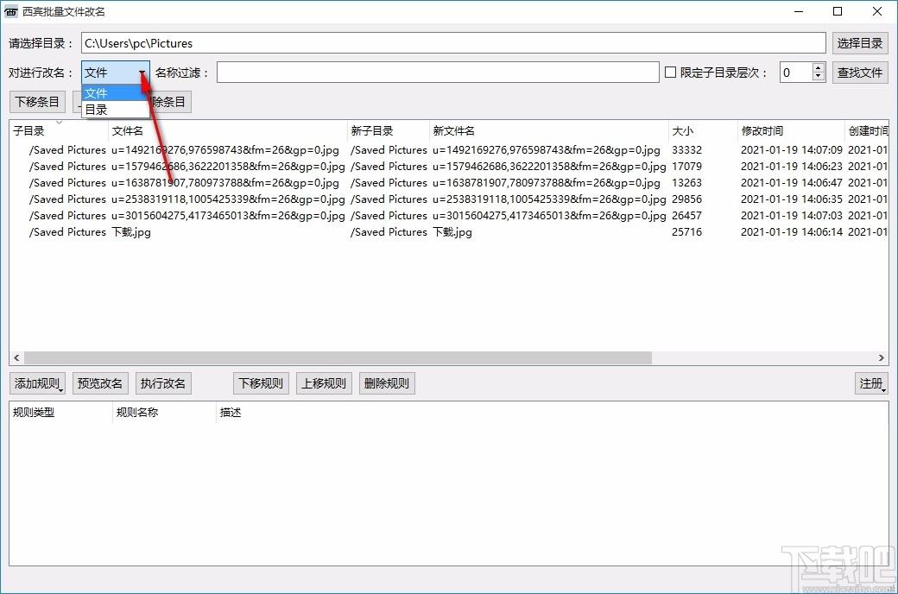Click 选择目录 button

point(860,43)
